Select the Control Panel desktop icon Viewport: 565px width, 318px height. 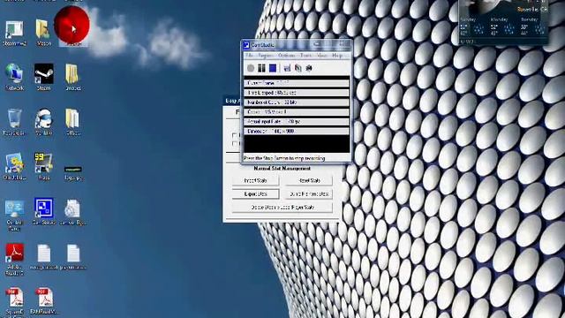click(x=14, y=216)
